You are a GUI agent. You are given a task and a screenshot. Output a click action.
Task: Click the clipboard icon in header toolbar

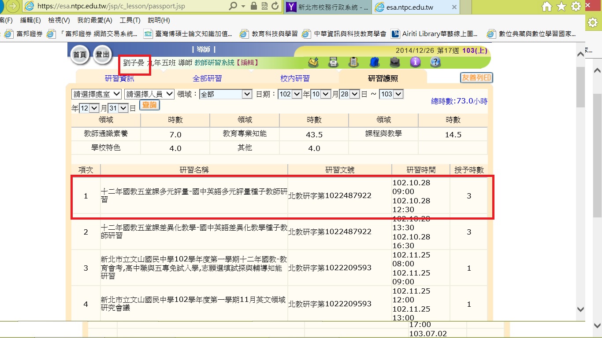click(353, 62)
